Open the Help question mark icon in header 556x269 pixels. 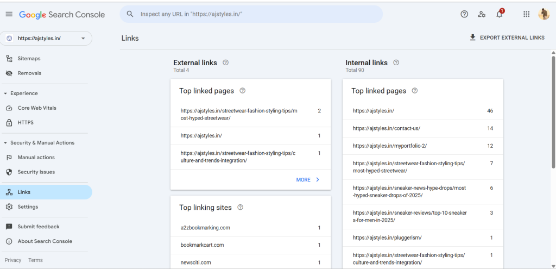[464, 14]
